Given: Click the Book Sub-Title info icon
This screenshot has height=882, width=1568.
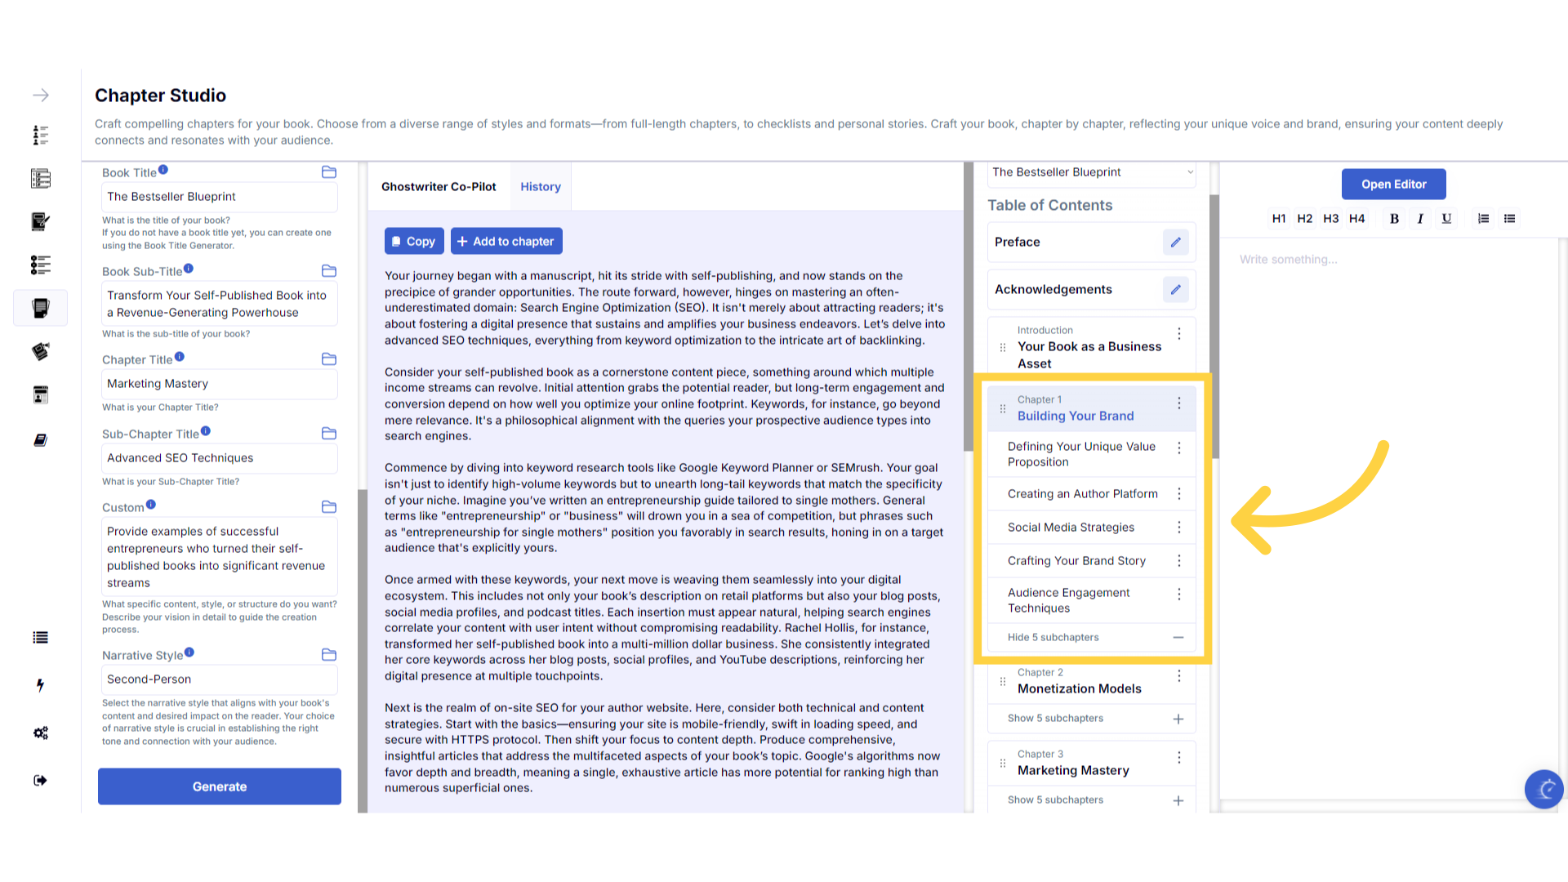Looking at the screenshot, I should click(189, 269).
